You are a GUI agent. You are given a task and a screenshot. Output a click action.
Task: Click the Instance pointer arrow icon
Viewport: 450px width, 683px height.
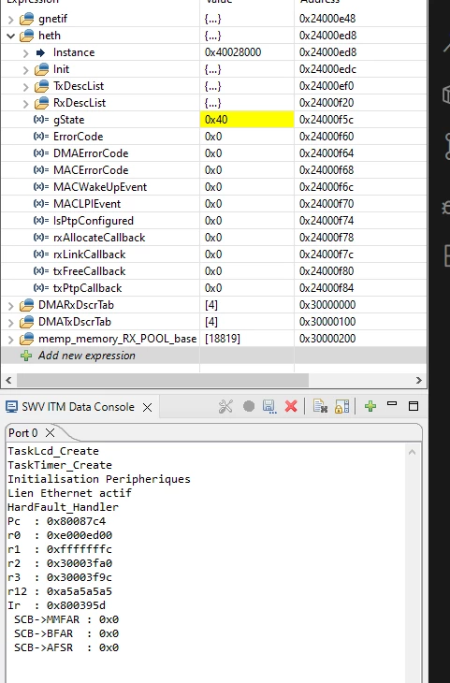(x=40, y=52)
